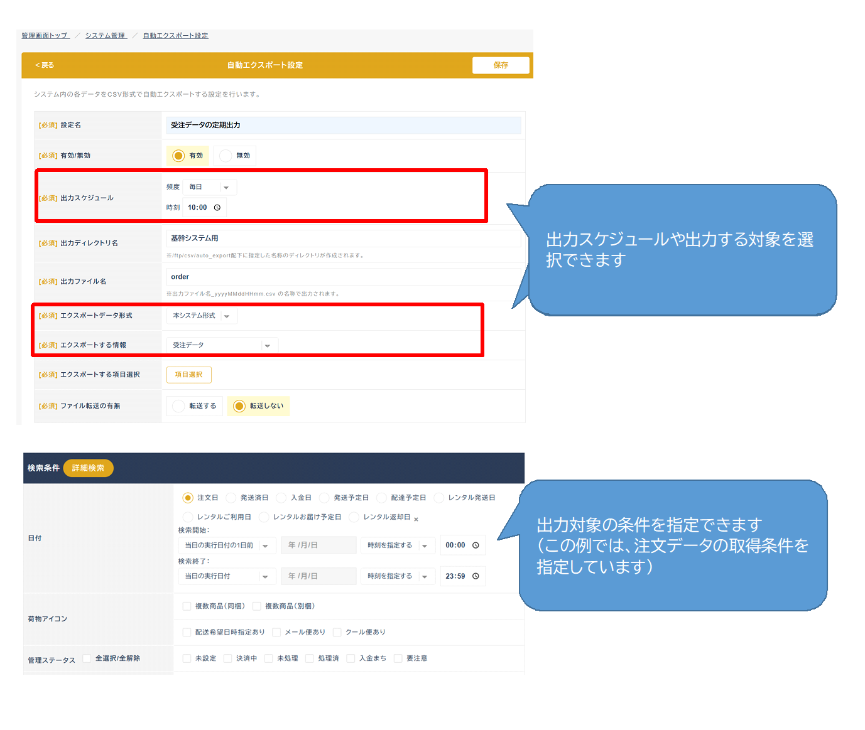865x730 pixels.
Task: Select the 無効 radio button
Action: [226, 156]
